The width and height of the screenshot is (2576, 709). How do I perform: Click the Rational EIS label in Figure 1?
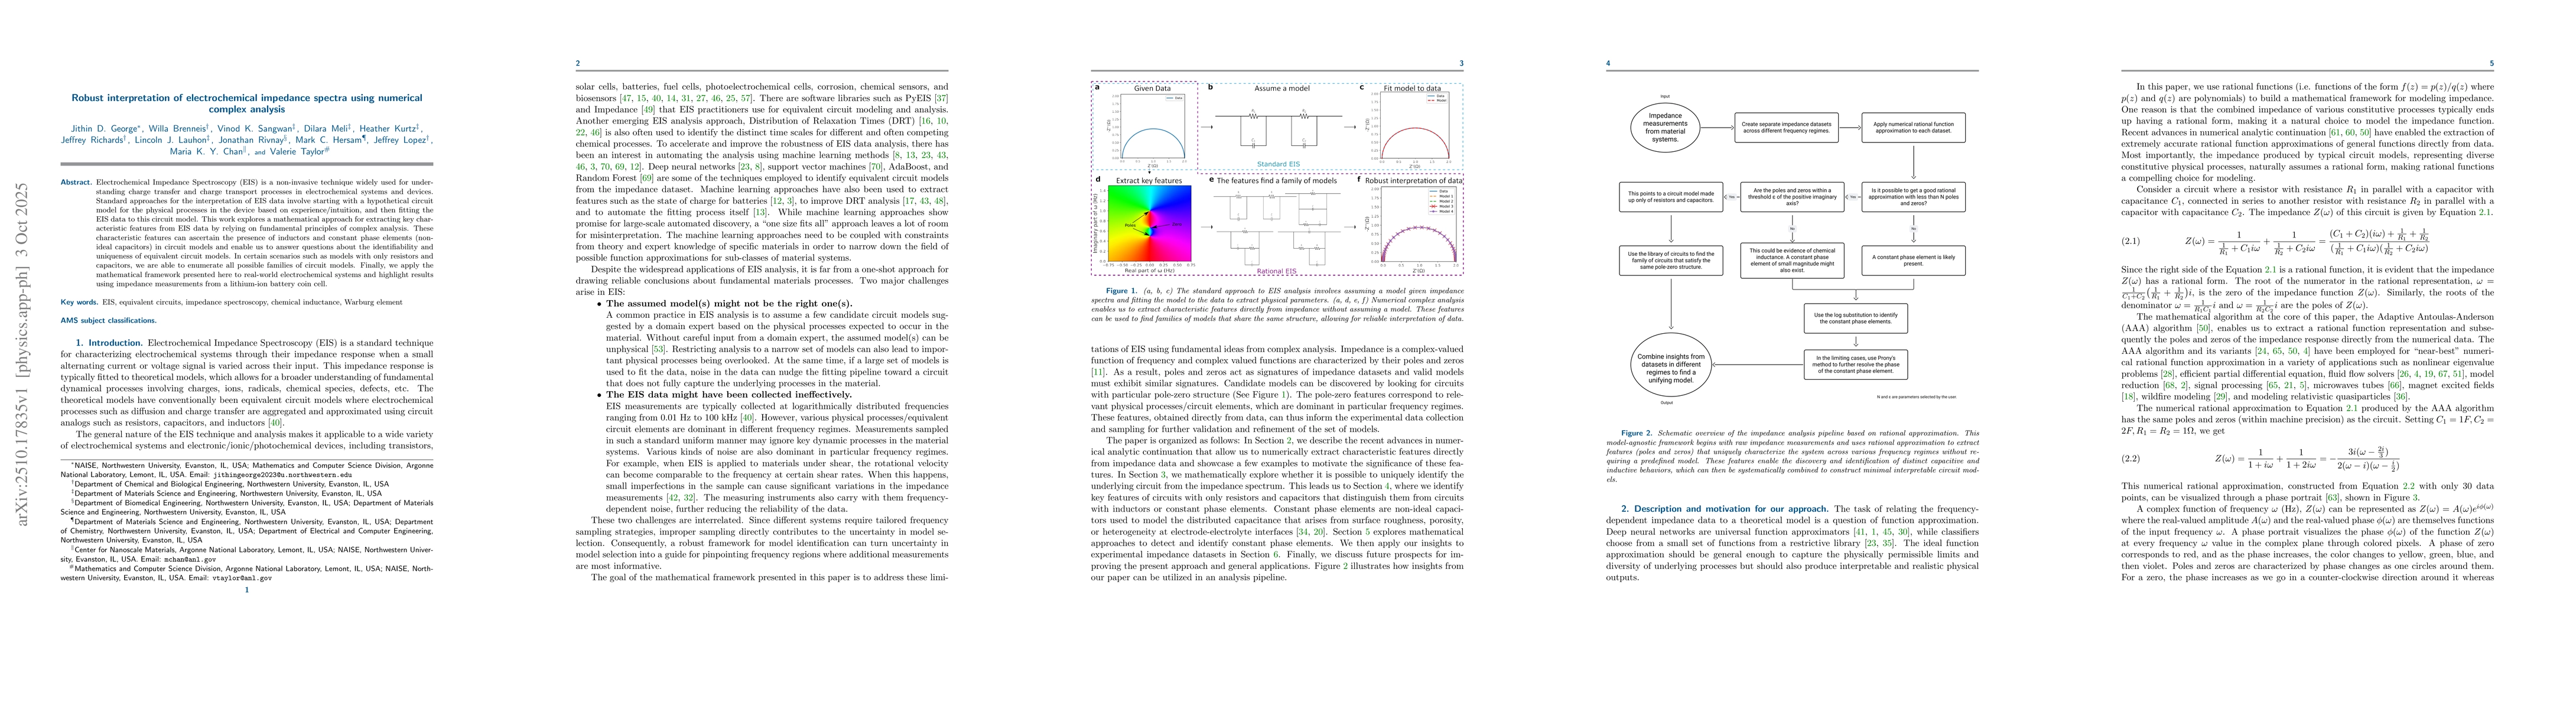(x=1278, y=271)
